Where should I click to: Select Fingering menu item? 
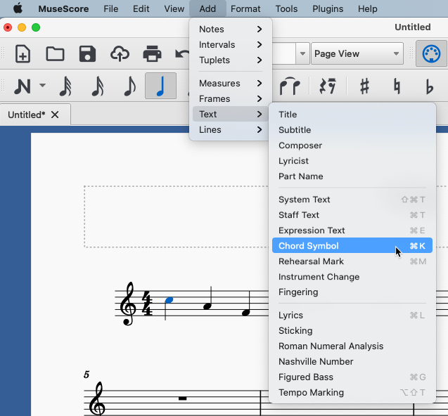coord(352,292)
